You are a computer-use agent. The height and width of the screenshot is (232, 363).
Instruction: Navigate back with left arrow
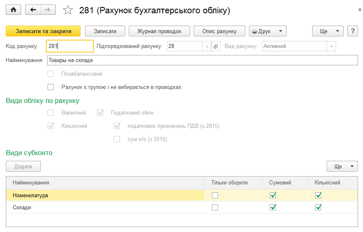(x=33, y=10)
